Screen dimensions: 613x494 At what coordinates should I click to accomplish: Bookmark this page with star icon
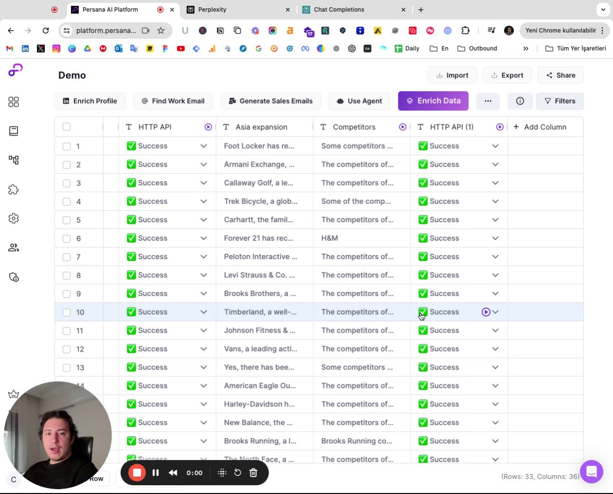[x=161, y=30]
